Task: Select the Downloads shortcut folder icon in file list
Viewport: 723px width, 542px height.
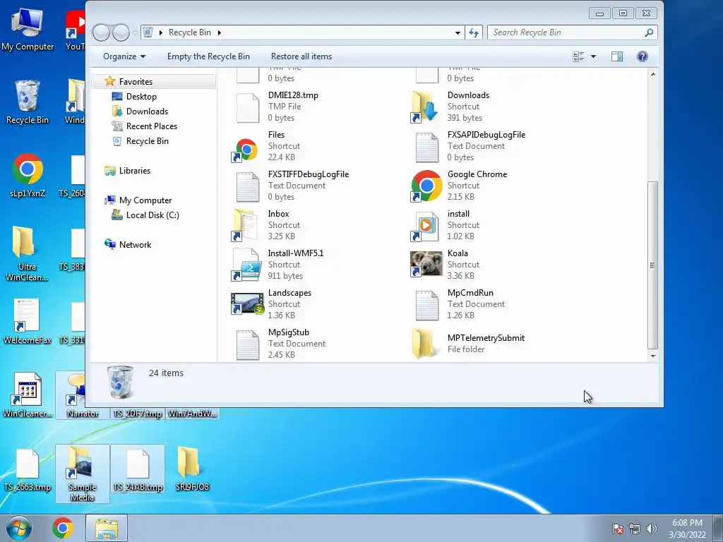Action: 426,107
